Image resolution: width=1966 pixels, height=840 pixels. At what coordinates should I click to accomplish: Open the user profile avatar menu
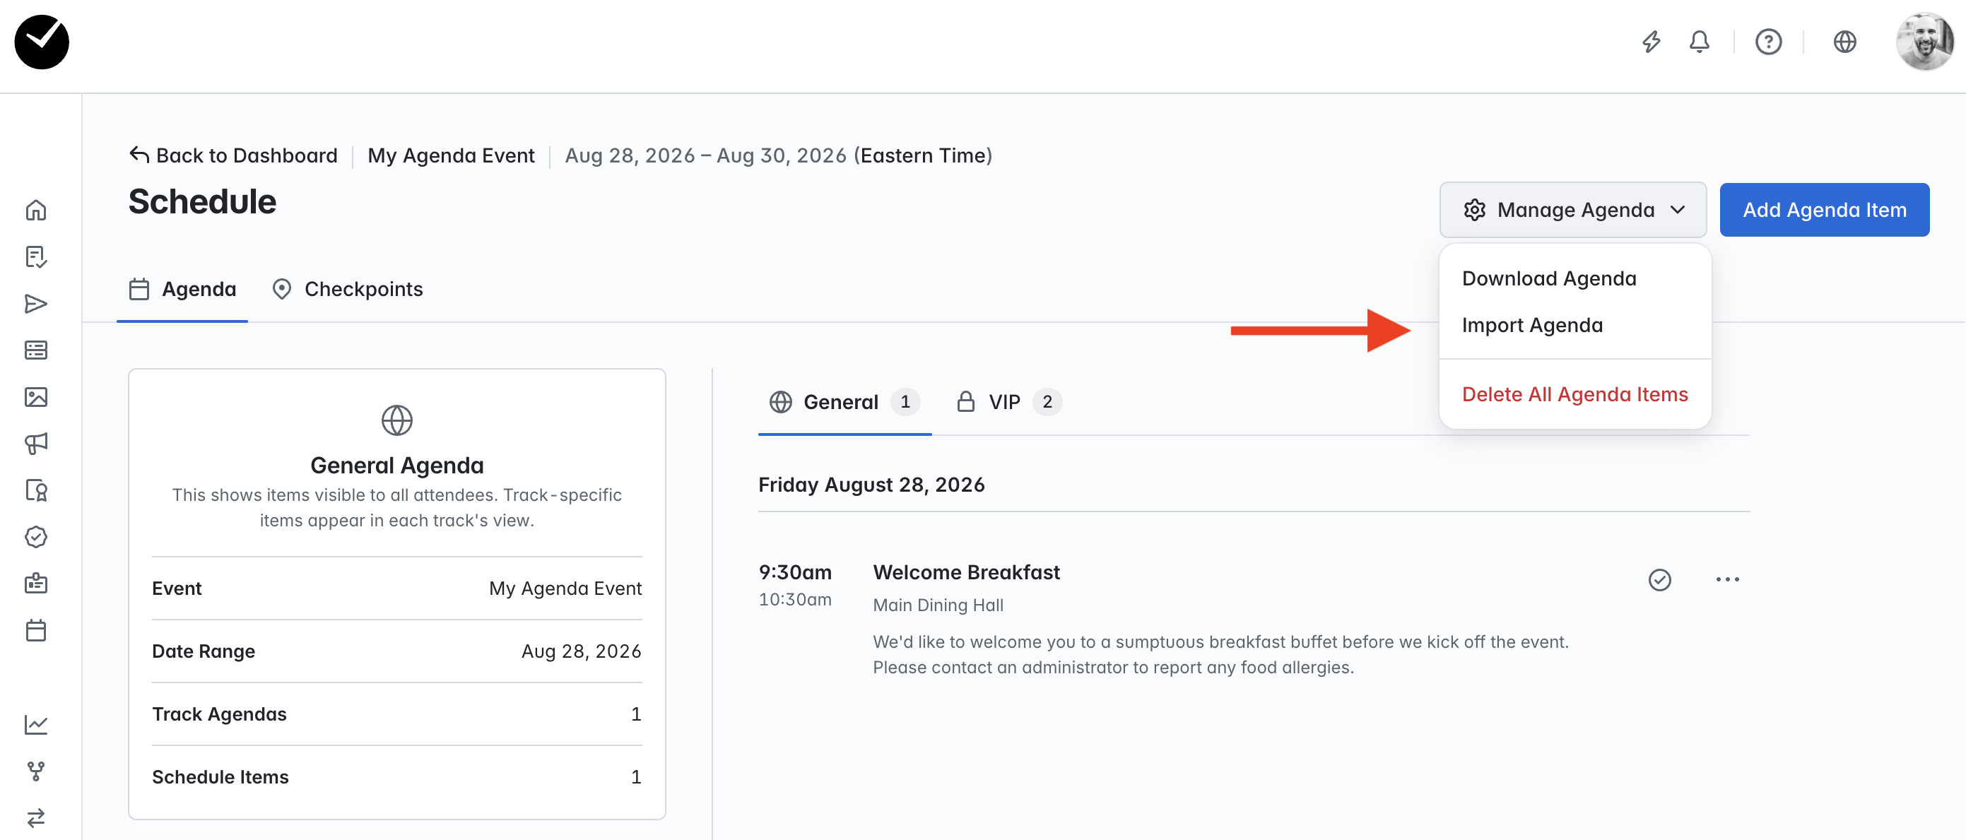1924,41
